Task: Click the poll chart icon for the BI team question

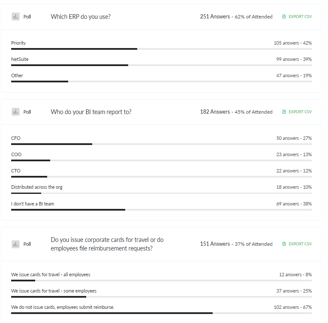Action: click(x=15, y=112)
